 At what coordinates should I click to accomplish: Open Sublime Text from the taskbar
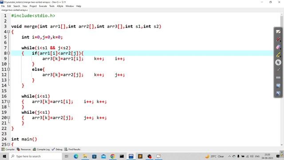(140, 156)
